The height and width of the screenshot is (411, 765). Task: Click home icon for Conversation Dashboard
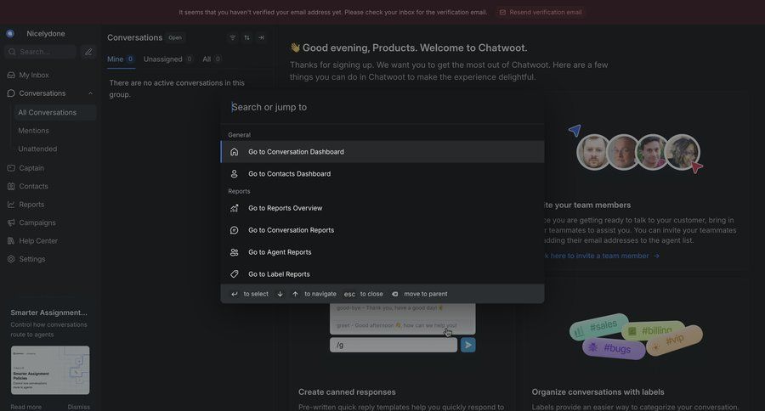pyautogui.click(x=235, y=152)
